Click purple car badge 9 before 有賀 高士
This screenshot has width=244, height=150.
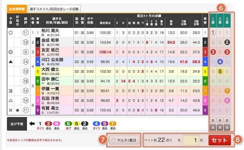pyautogui.click(x=38, y=110)
